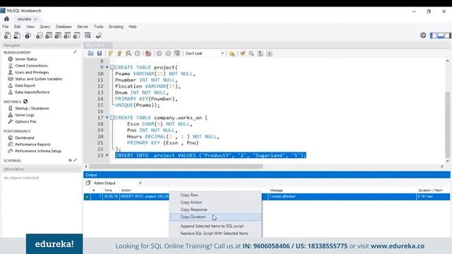Choose Copy Response in the context menu
The image size is (452, 254).
[x=215, y=210]
